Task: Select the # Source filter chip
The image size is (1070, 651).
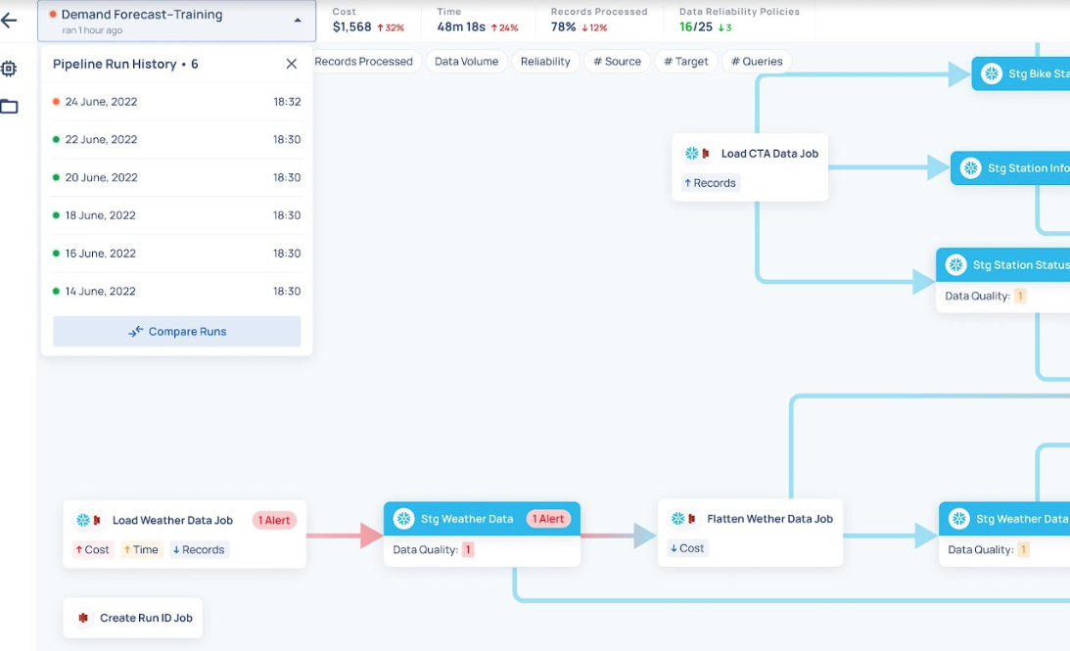Action: click(617, 62)
